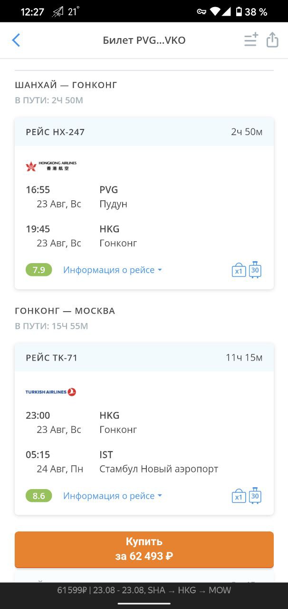Tap the 7.9 rating badge
Screen dimensions: 288x609
(x=39, y=270)
